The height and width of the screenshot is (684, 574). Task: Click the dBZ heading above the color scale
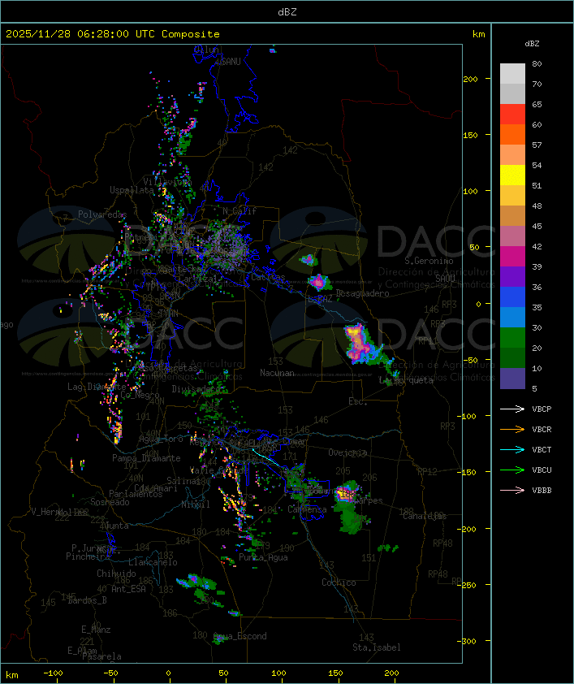point(532,44)
